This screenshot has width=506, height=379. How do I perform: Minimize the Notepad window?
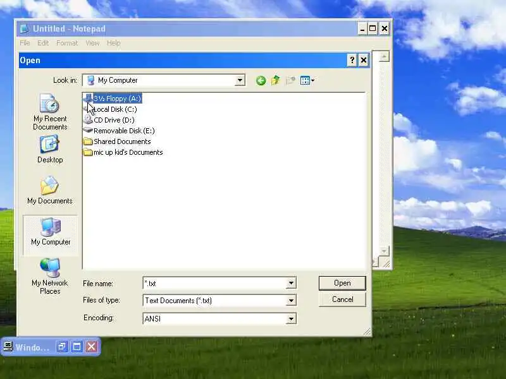(362, 28)
